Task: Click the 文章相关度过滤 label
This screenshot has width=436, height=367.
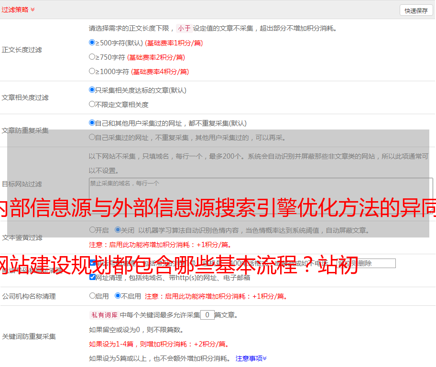Action: [x=25, y=97]
